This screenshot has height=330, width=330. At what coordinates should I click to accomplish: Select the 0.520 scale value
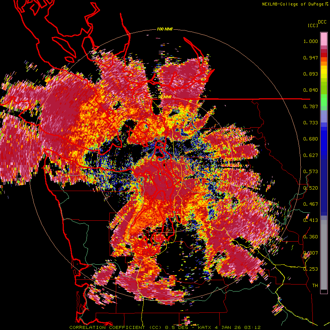(x=311, y=188)
